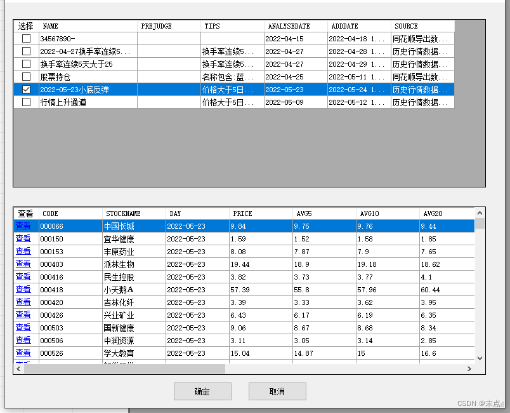Click the 取消 button
Image resolution: width=510 pixels, height=413 pixels.
(x=277, y=391)
